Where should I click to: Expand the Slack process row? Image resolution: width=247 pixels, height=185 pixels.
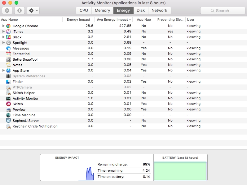click(x=3, y=37)
